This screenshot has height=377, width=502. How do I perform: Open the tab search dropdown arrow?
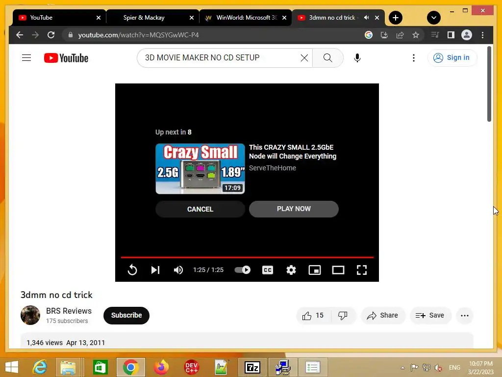click(x=434, y=18)
